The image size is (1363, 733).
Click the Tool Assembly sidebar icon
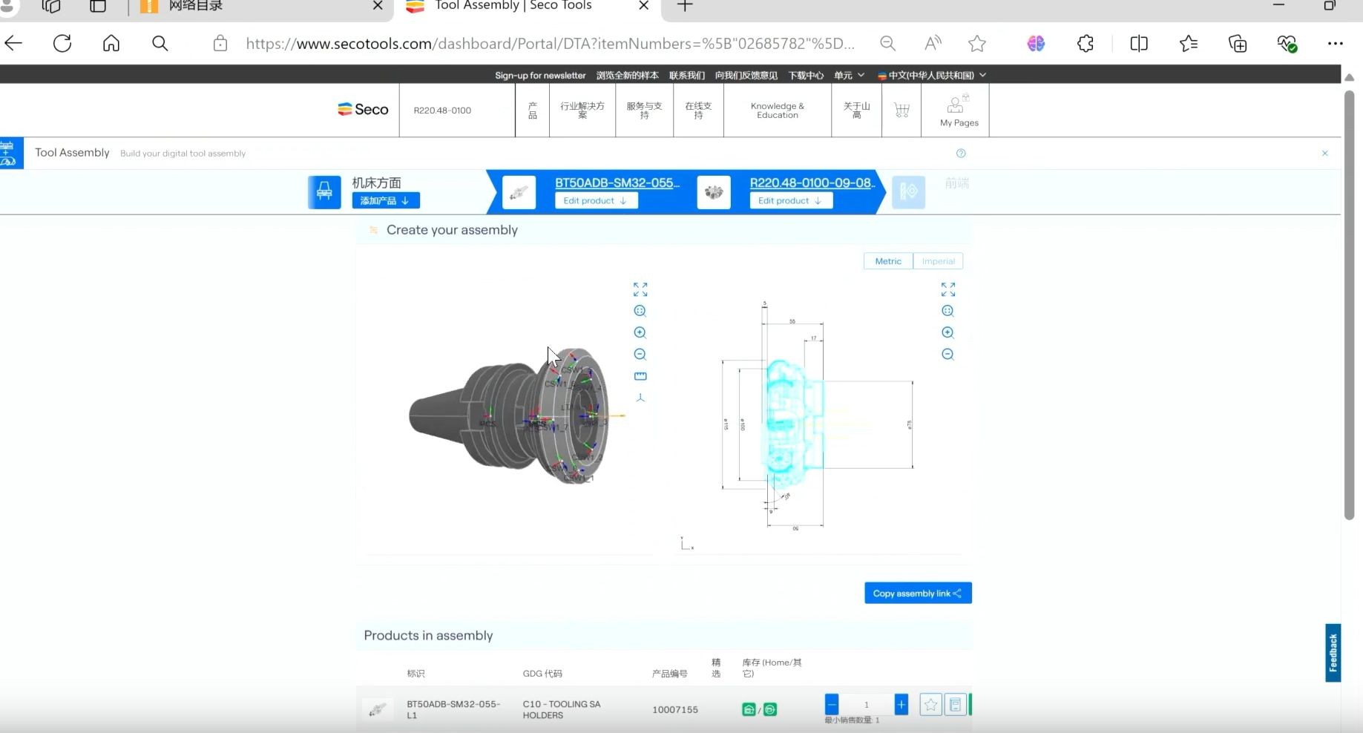9,154
